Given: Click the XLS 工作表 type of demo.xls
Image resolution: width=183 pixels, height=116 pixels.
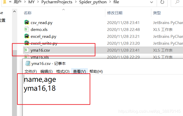Looking at the screenshot, I should click(x=163, y=30).
